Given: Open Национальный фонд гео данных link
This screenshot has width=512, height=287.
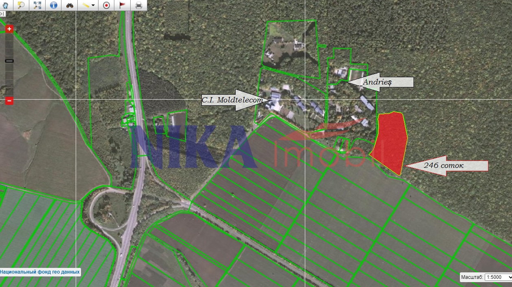Looking at the screenshot, I should tap(40, 272).
